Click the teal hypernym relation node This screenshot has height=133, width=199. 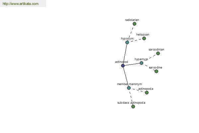tap(141, 63)
